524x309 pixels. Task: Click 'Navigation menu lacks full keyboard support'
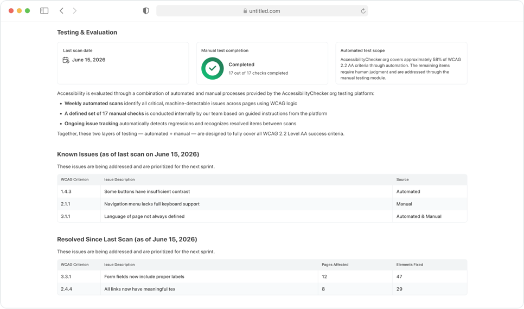tap(152, 204)
